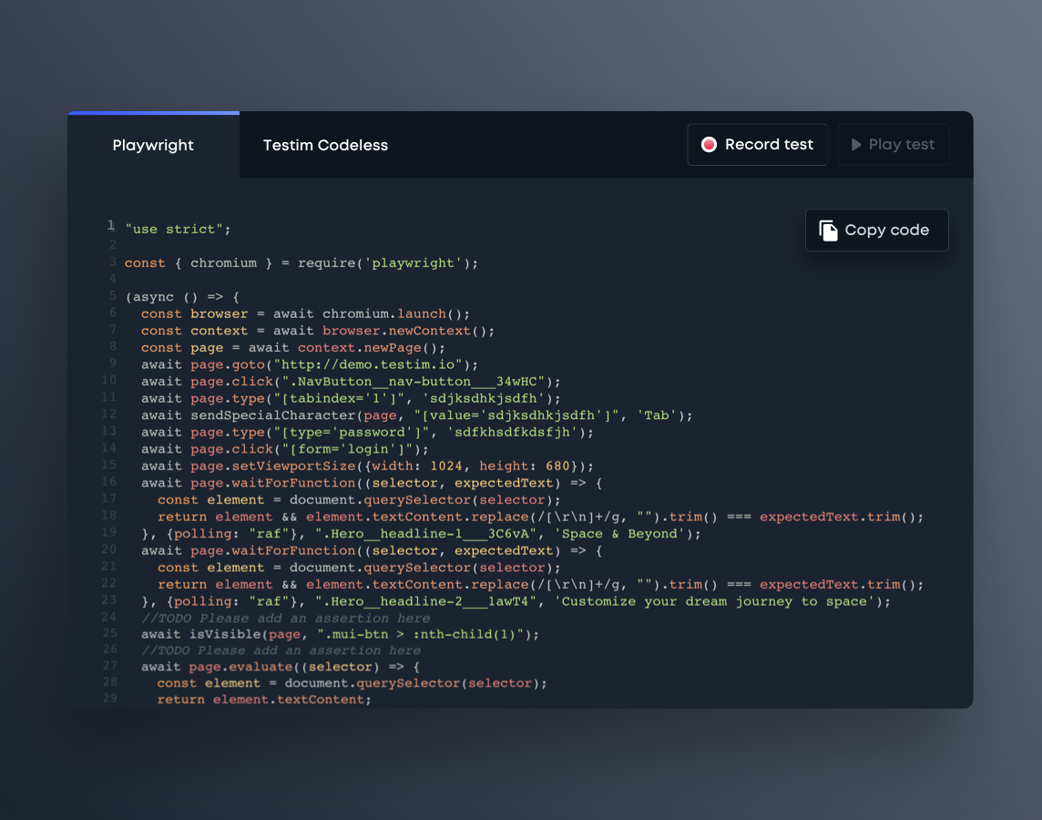Viewport: 1042px width, 820px height.
Task: Switch to the Playwright tab
Action: click(153, 145)
